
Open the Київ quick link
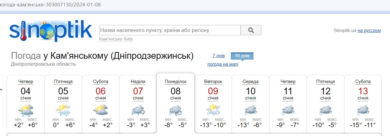(x=128, y=39)
